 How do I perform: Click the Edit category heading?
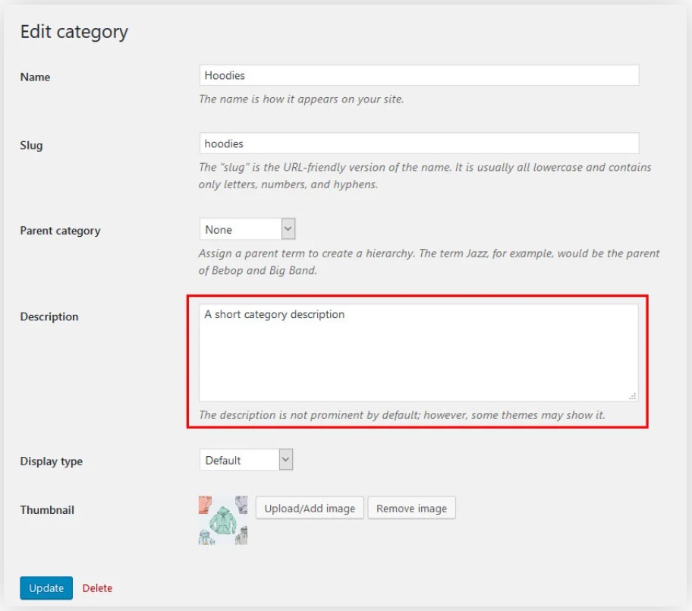pos(74,32)
